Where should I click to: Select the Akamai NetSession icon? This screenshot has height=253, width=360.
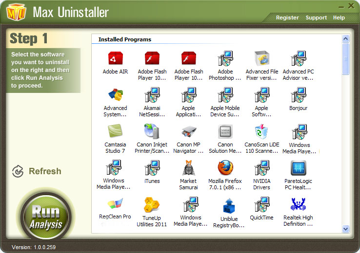pos(152,95)
